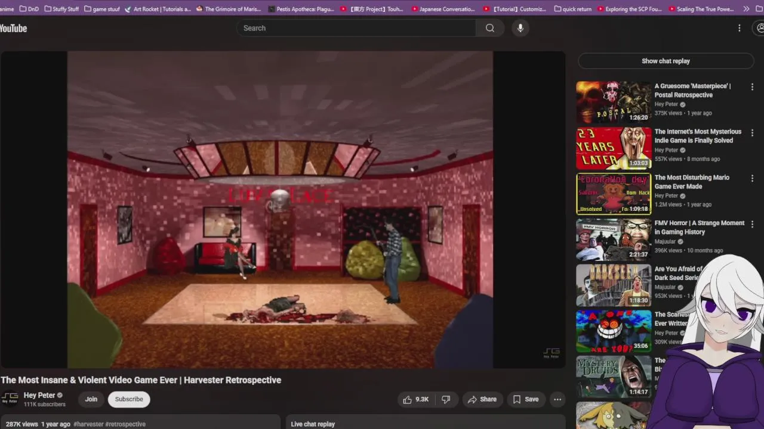The height and width of the screenshot is (429, 764).
Task: Open Scaling The True Power bookmark
Action: pos(701,9)
